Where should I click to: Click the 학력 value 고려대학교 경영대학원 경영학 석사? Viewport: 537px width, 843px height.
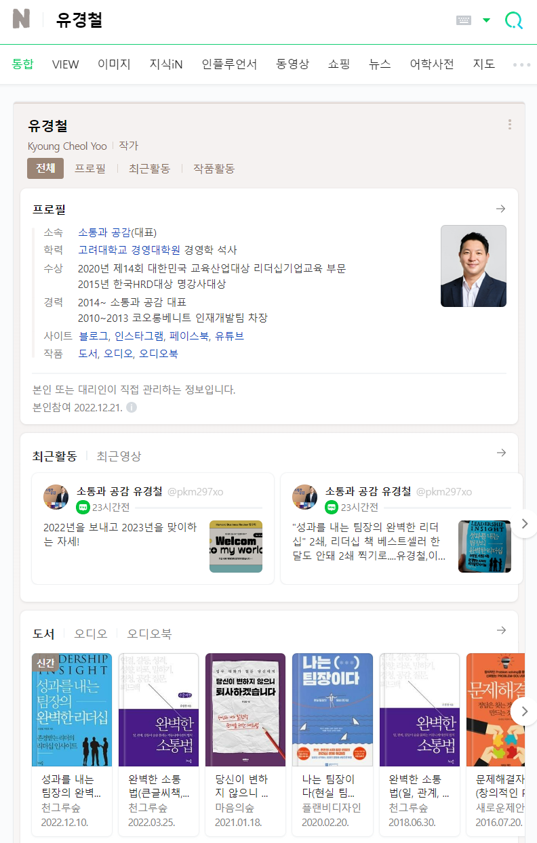point(157,250)
